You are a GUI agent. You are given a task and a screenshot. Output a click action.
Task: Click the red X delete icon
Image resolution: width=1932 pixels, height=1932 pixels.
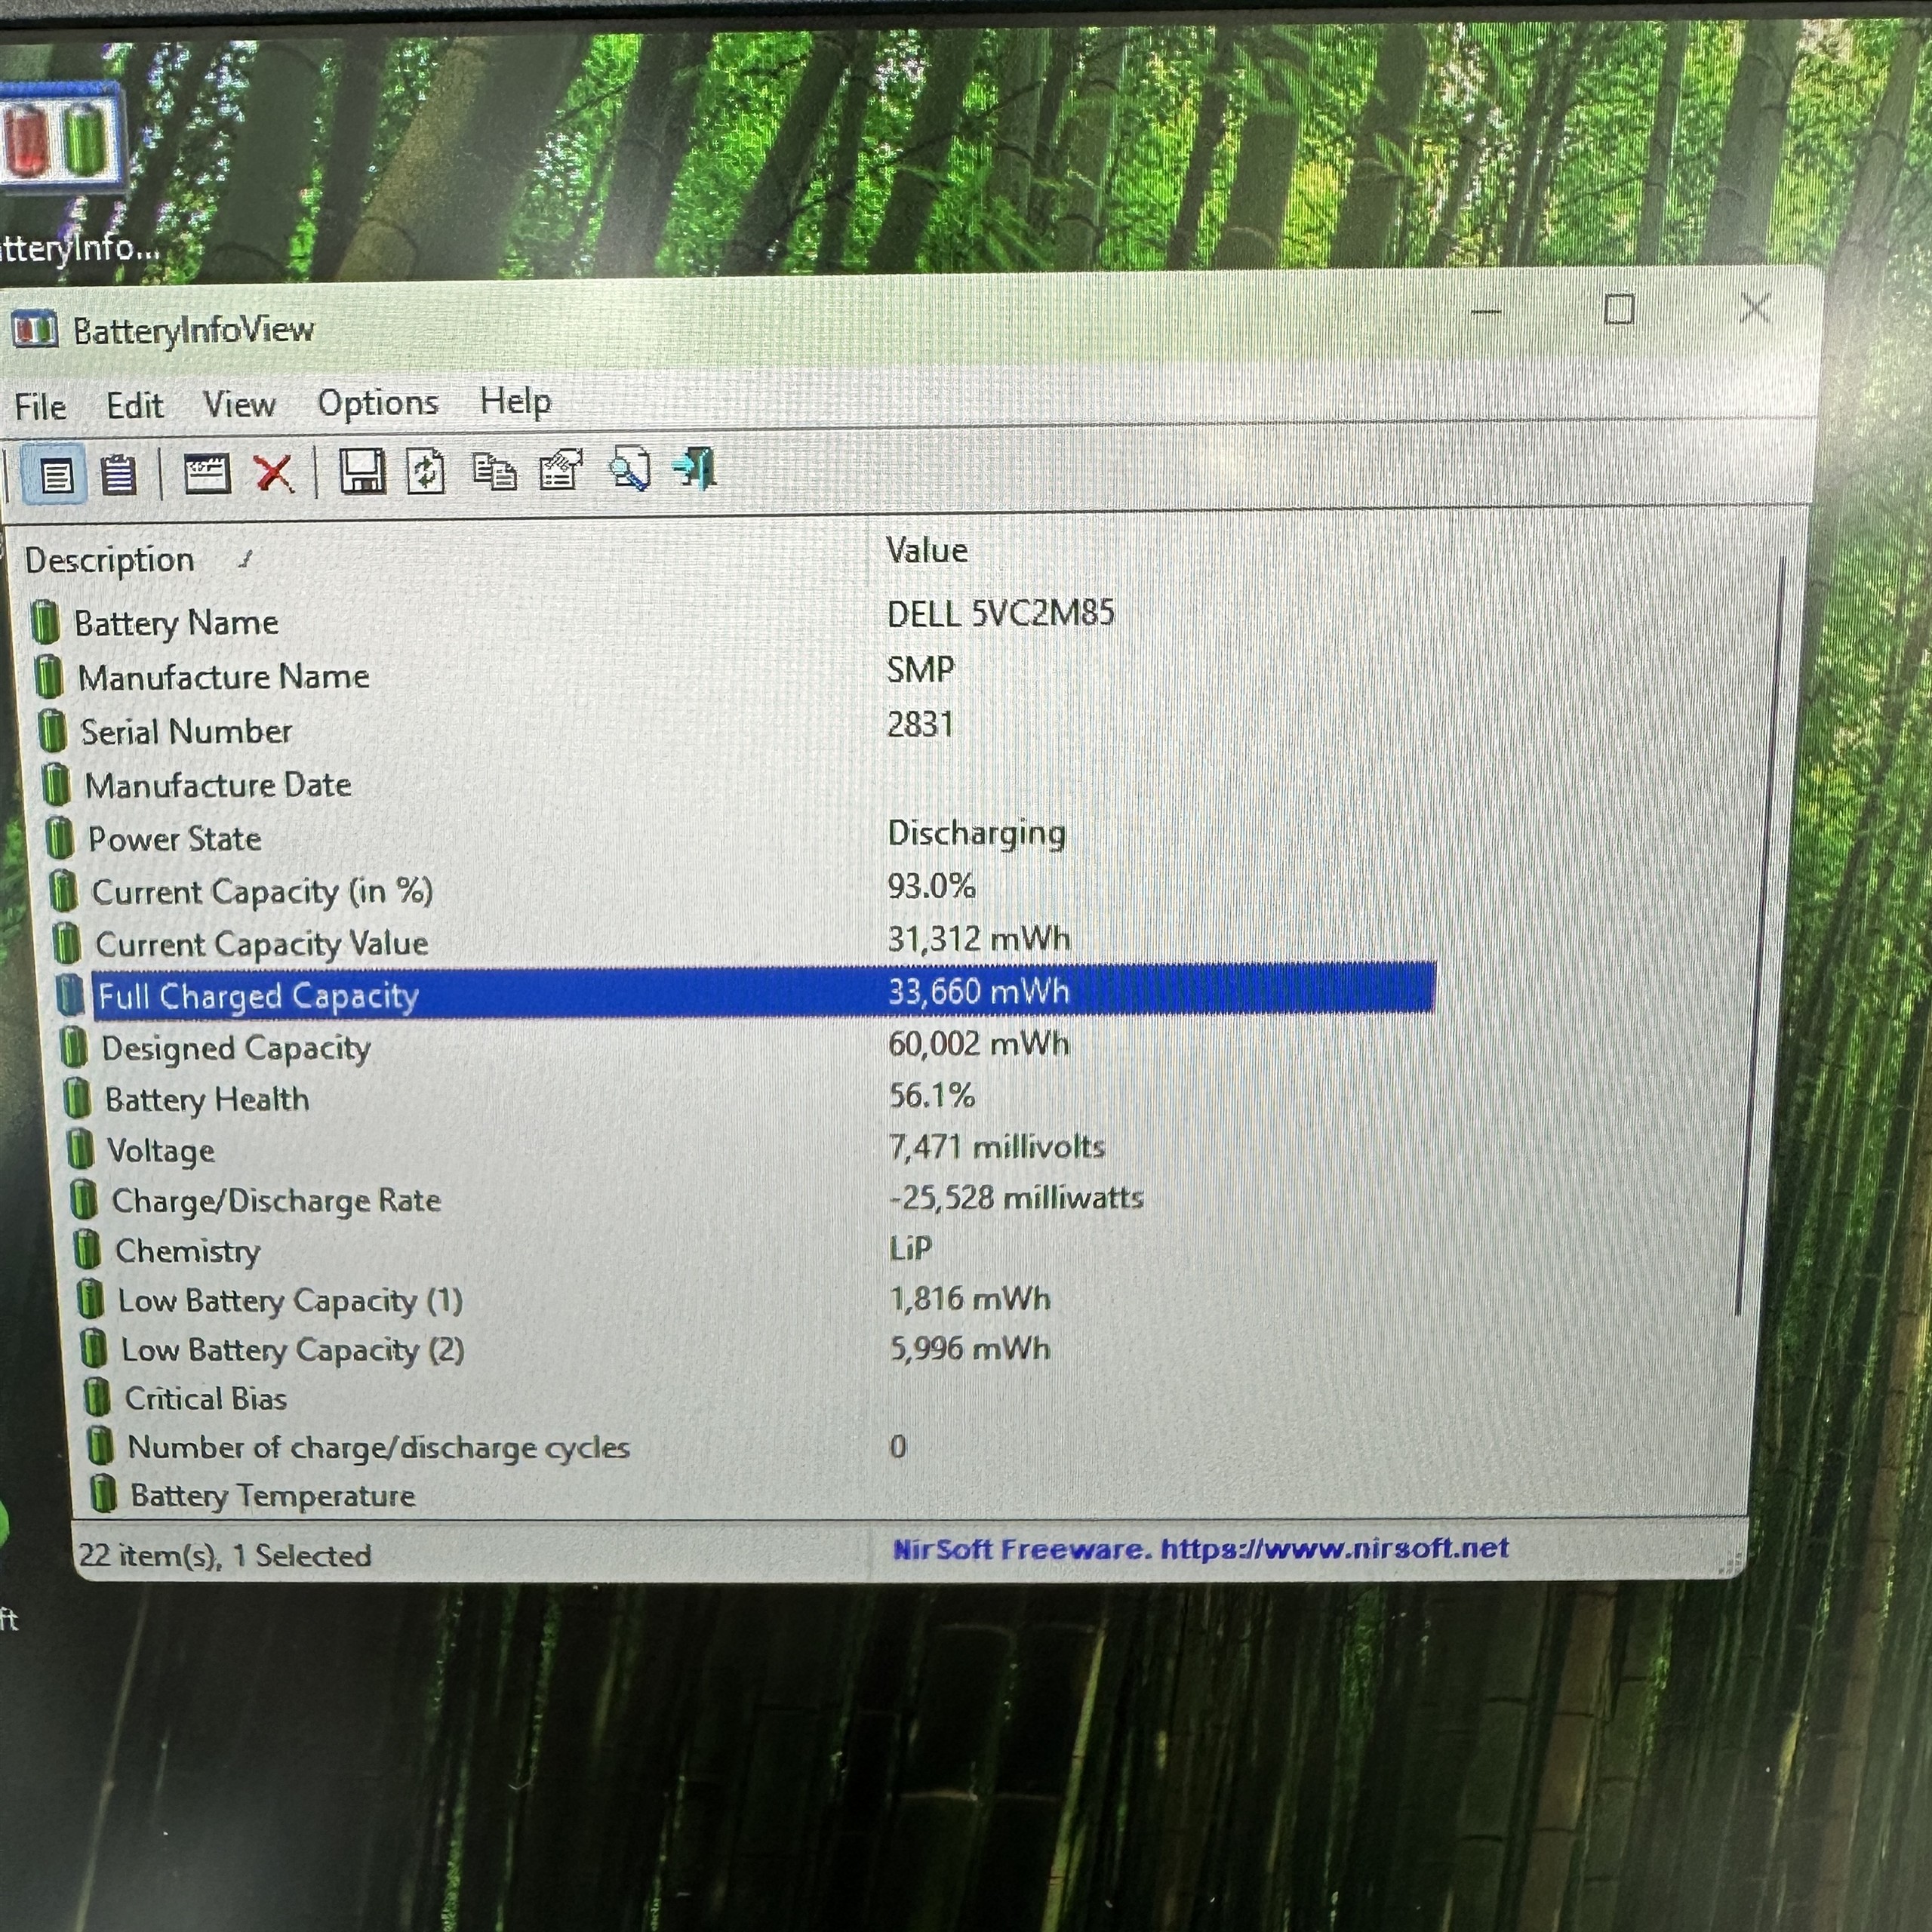[x=273, y=473]
